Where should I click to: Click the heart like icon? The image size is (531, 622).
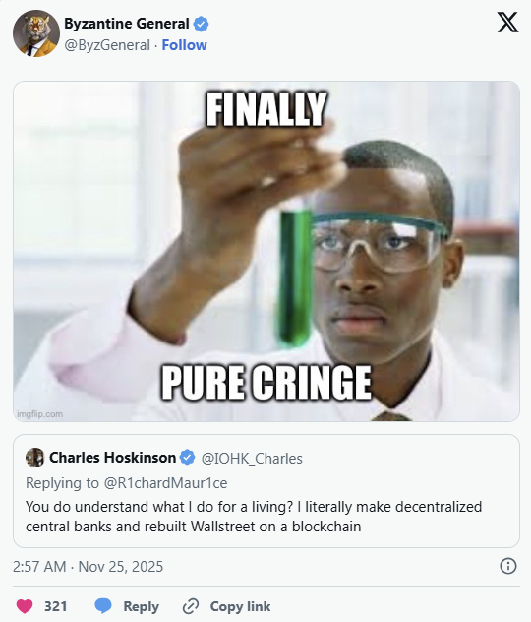(25, 606)
